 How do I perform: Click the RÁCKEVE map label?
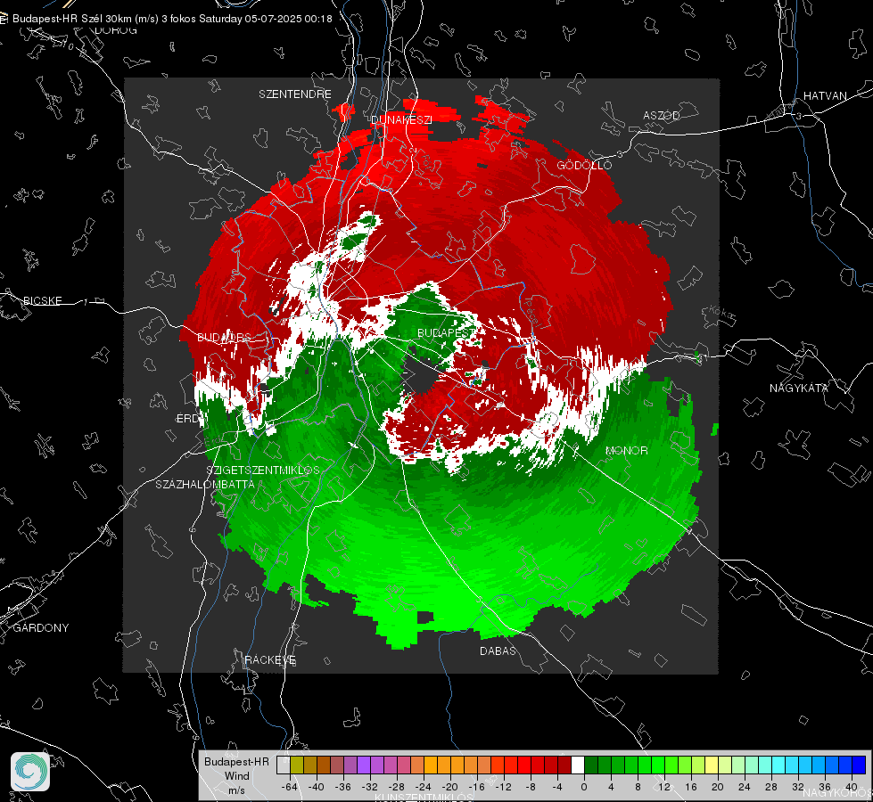point(270,659)
